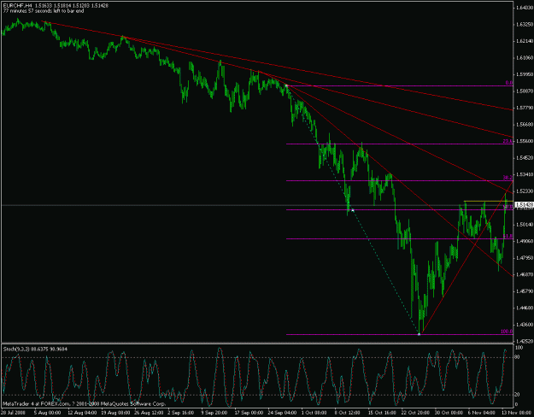Viewport: 534px width, 417px height.
Task: Click the '1 Oct 08:00' time label
Action: (314, 413)
